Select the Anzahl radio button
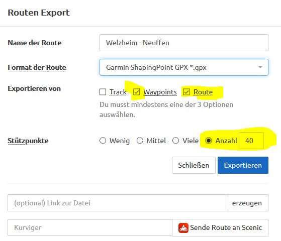The height and width of the screenshot is (241, 281). click(x=209, y=141)
